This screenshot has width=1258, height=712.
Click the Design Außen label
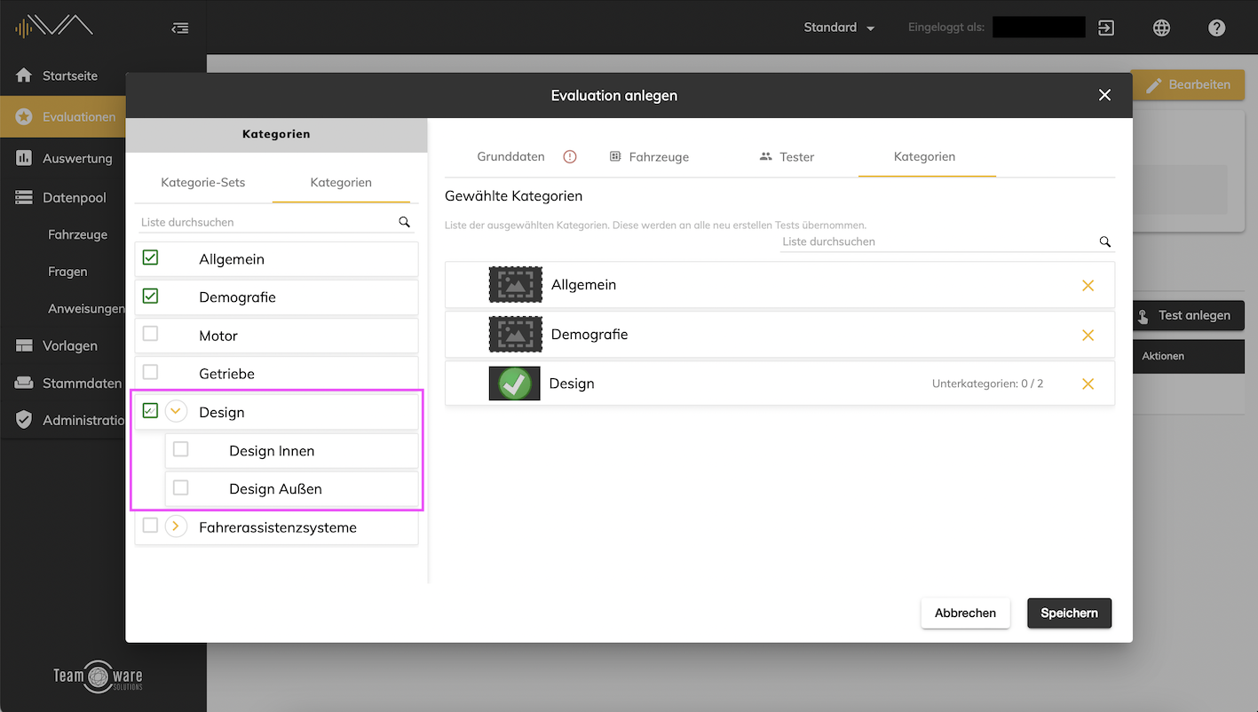click(x=275, y=489)
